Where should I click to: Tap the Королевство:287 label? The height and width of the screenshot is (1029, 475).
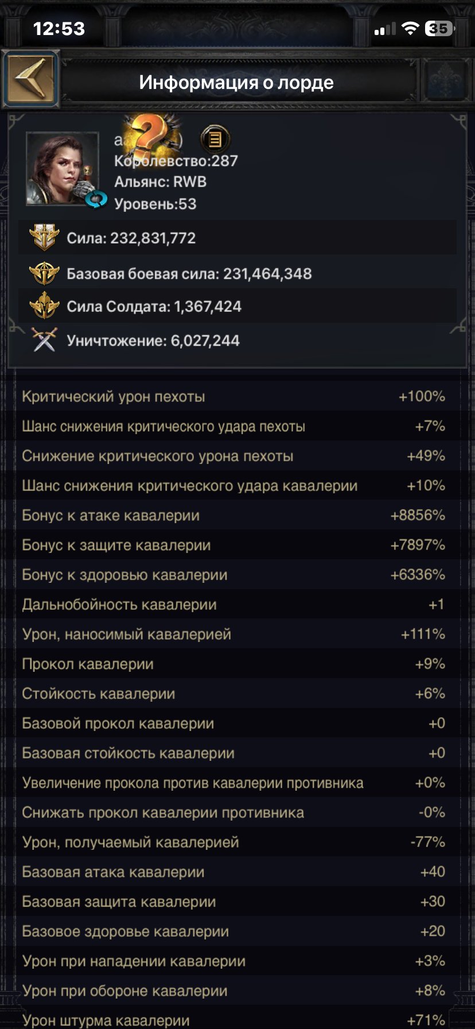click(176, 161)
